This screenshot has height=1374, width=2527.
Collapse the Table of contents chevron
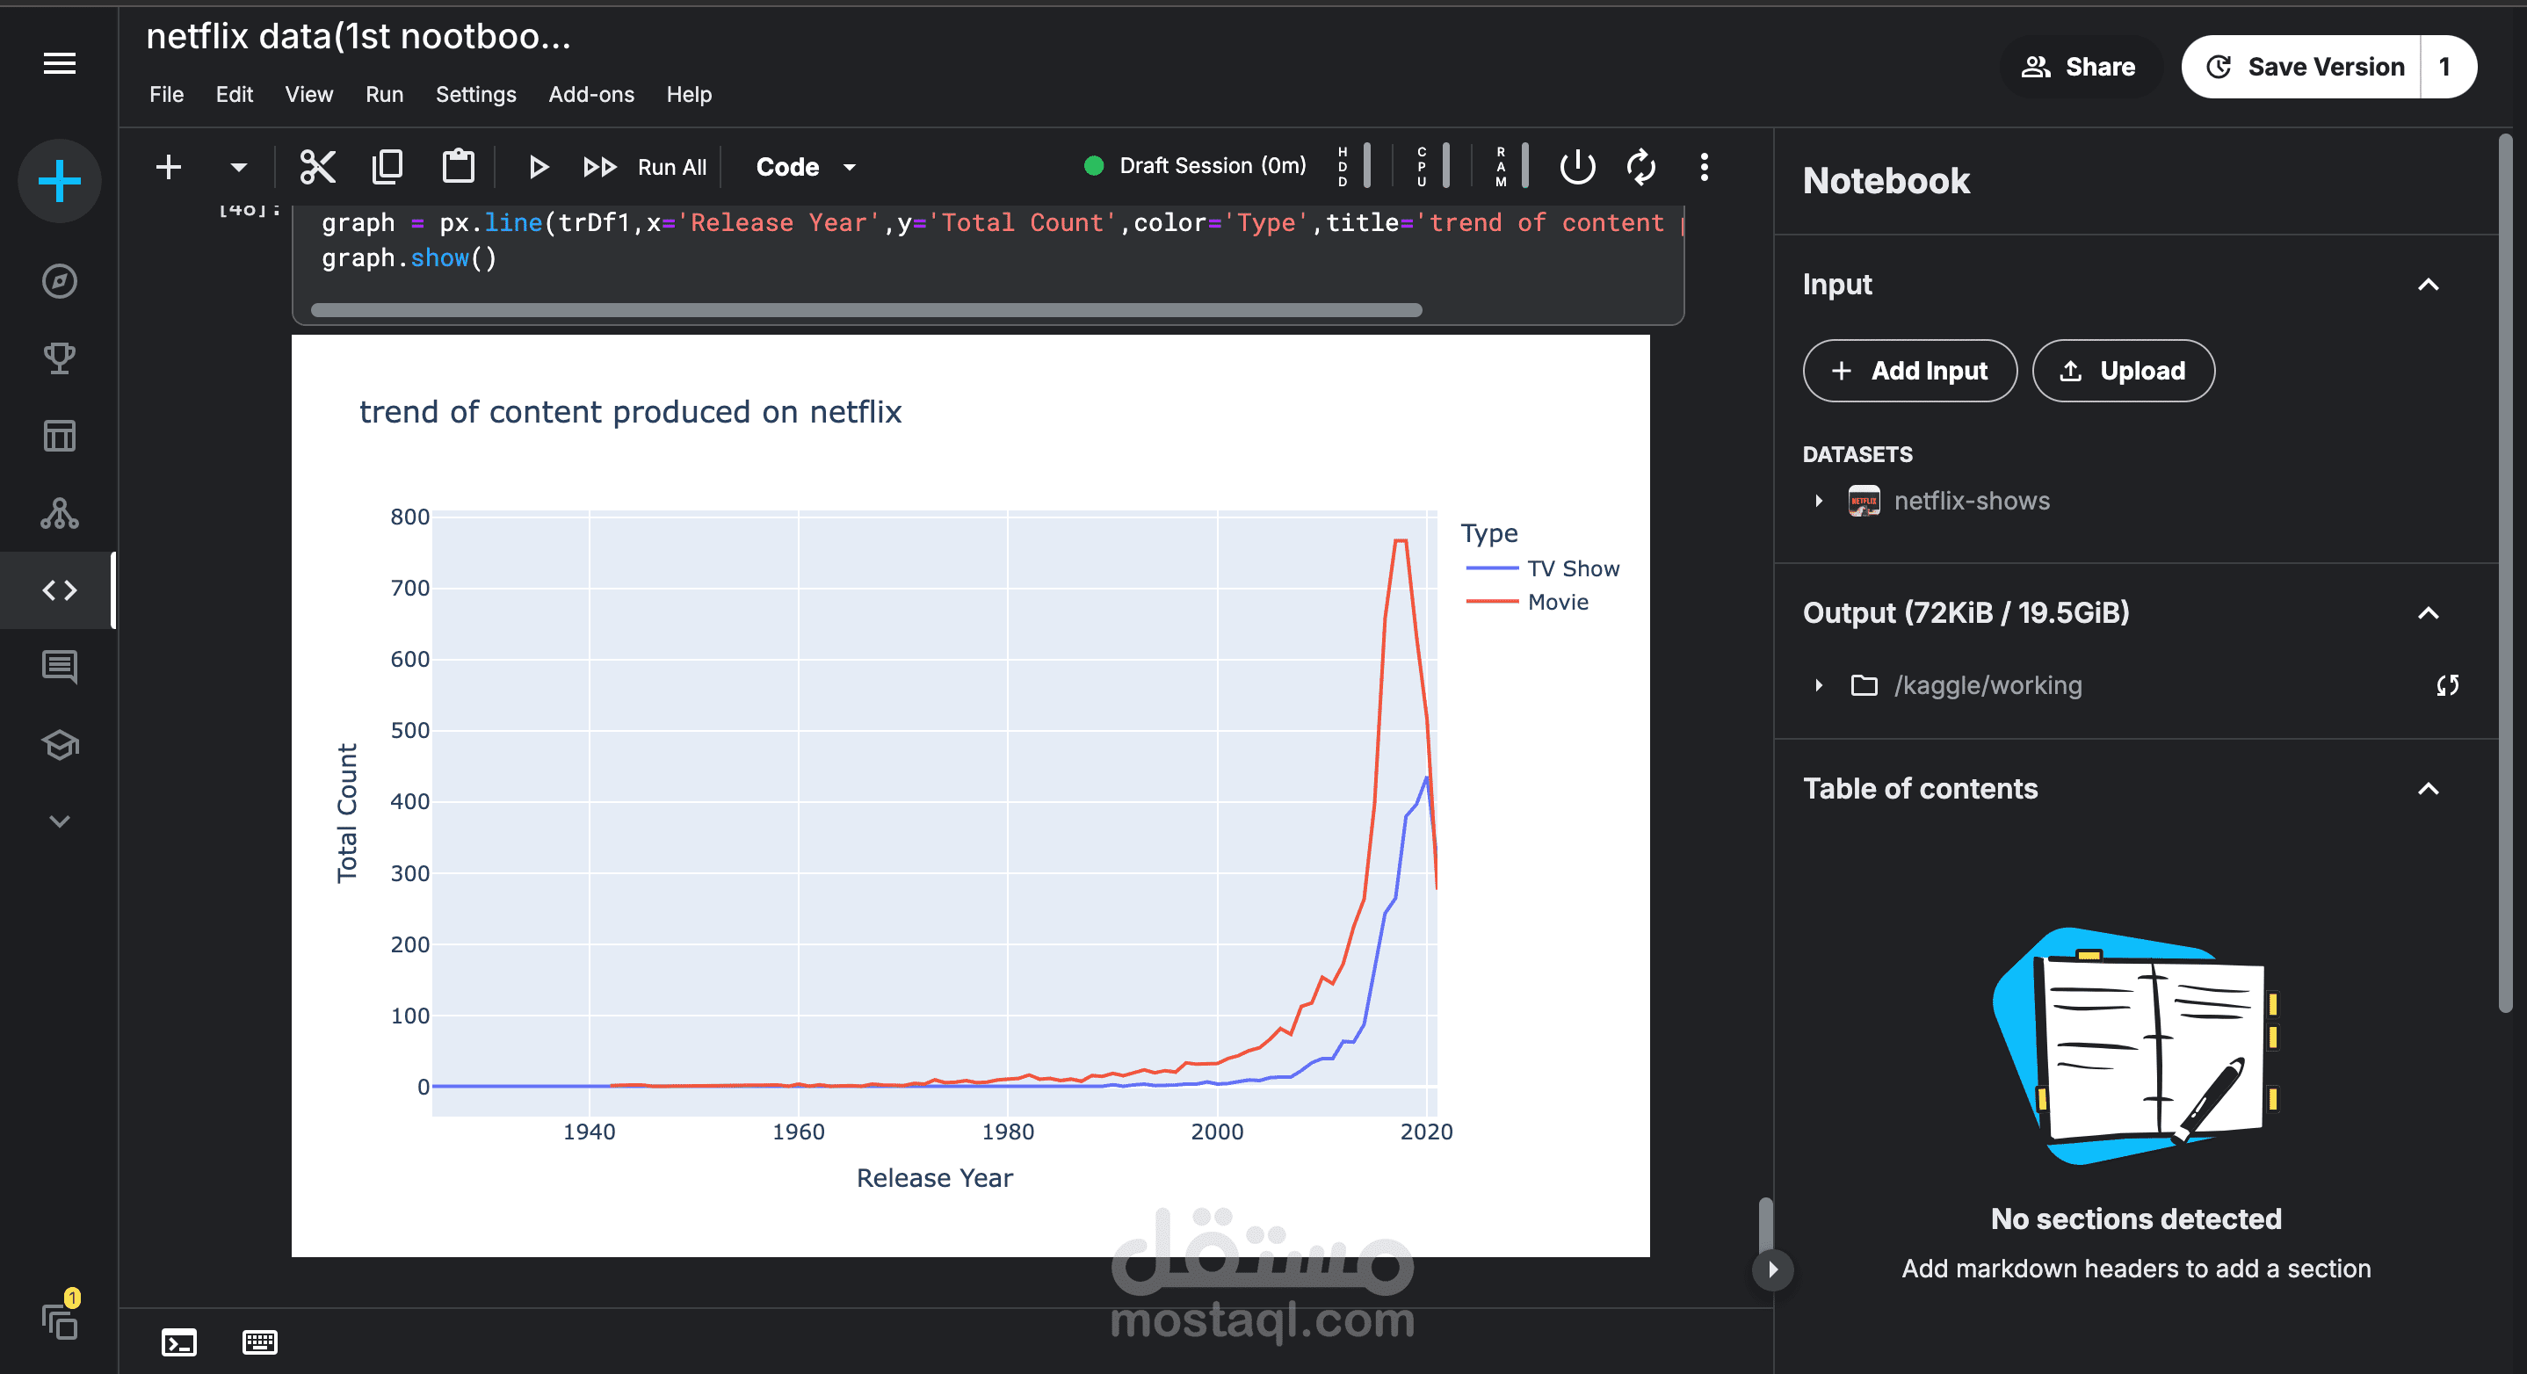[2429, 789]
